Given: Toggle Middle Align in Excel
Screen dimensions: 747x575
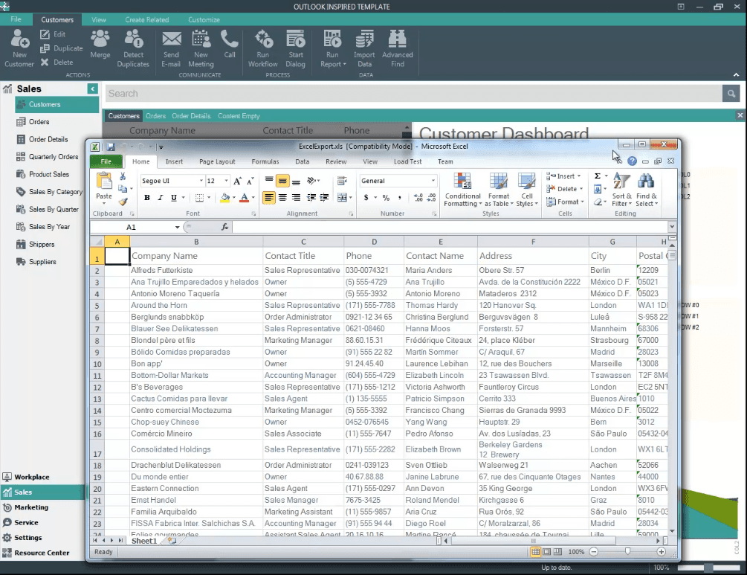Looking at the screenshot, I should pos(282,181).
